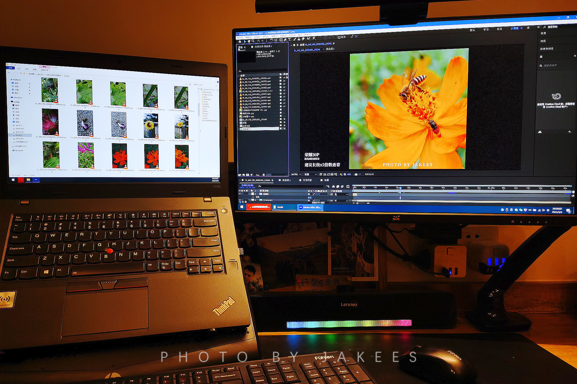Open the 编辑(E) menu in After Effects
This screenshot has width=577, height=384.
pyautogui.click(x=248, y=37)
